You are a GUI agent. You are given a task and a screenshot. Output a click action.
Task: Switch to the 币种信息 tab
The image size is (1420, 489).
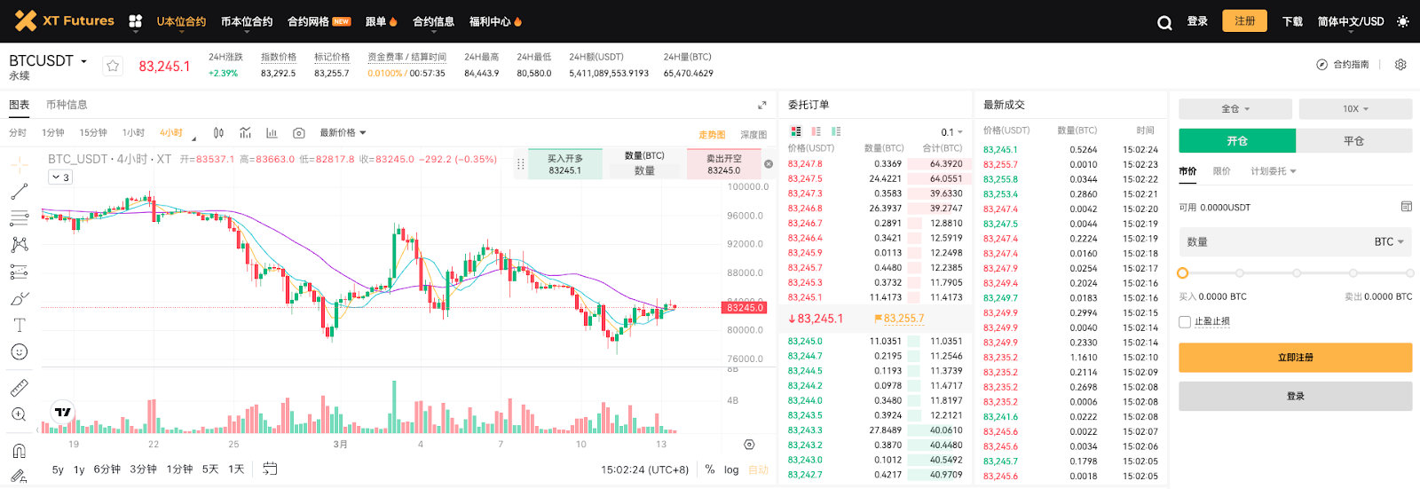(67, 105)
